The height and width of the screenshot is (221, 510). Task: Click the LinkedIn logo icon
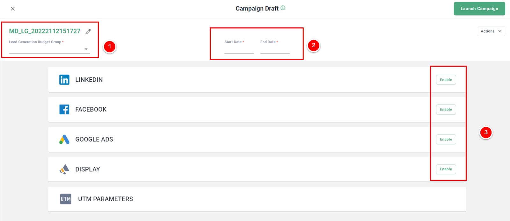[x=64, y=80]
